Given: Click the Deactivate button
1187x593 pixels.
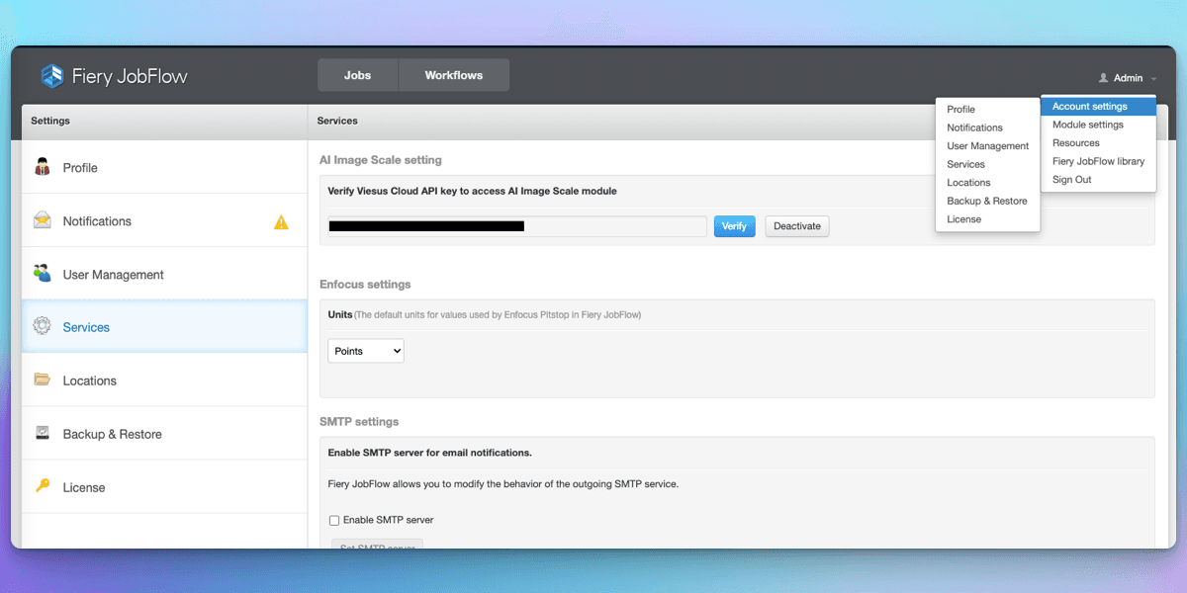Looking at the screenshot, I should 796,226.
